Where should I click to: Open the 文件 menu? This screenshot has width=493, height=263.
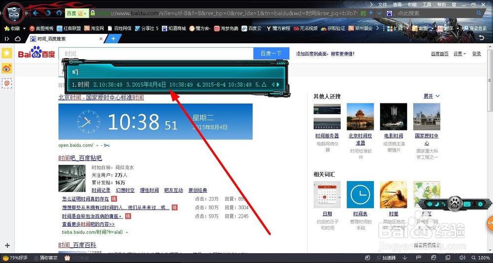(x=383, y=4)
